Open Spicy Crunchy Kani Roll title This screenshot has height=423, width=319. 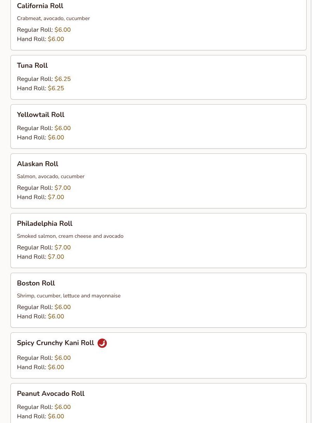click(x=55, y=343)
